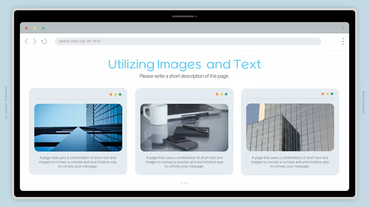The height and width of the screenshot is (207, 369).
Task: Click the red dot in browser title bar
Action: pos(26,28)
